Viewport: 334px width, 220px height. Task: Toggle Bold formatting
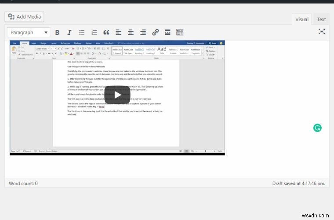pos(57,33)
